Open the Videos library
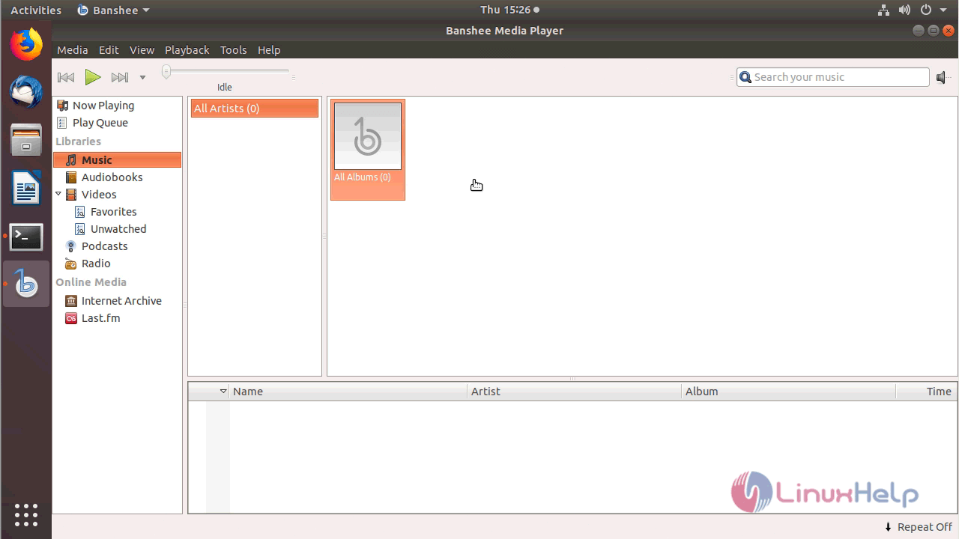The image size is (959, 539). [x=117, y=195]
